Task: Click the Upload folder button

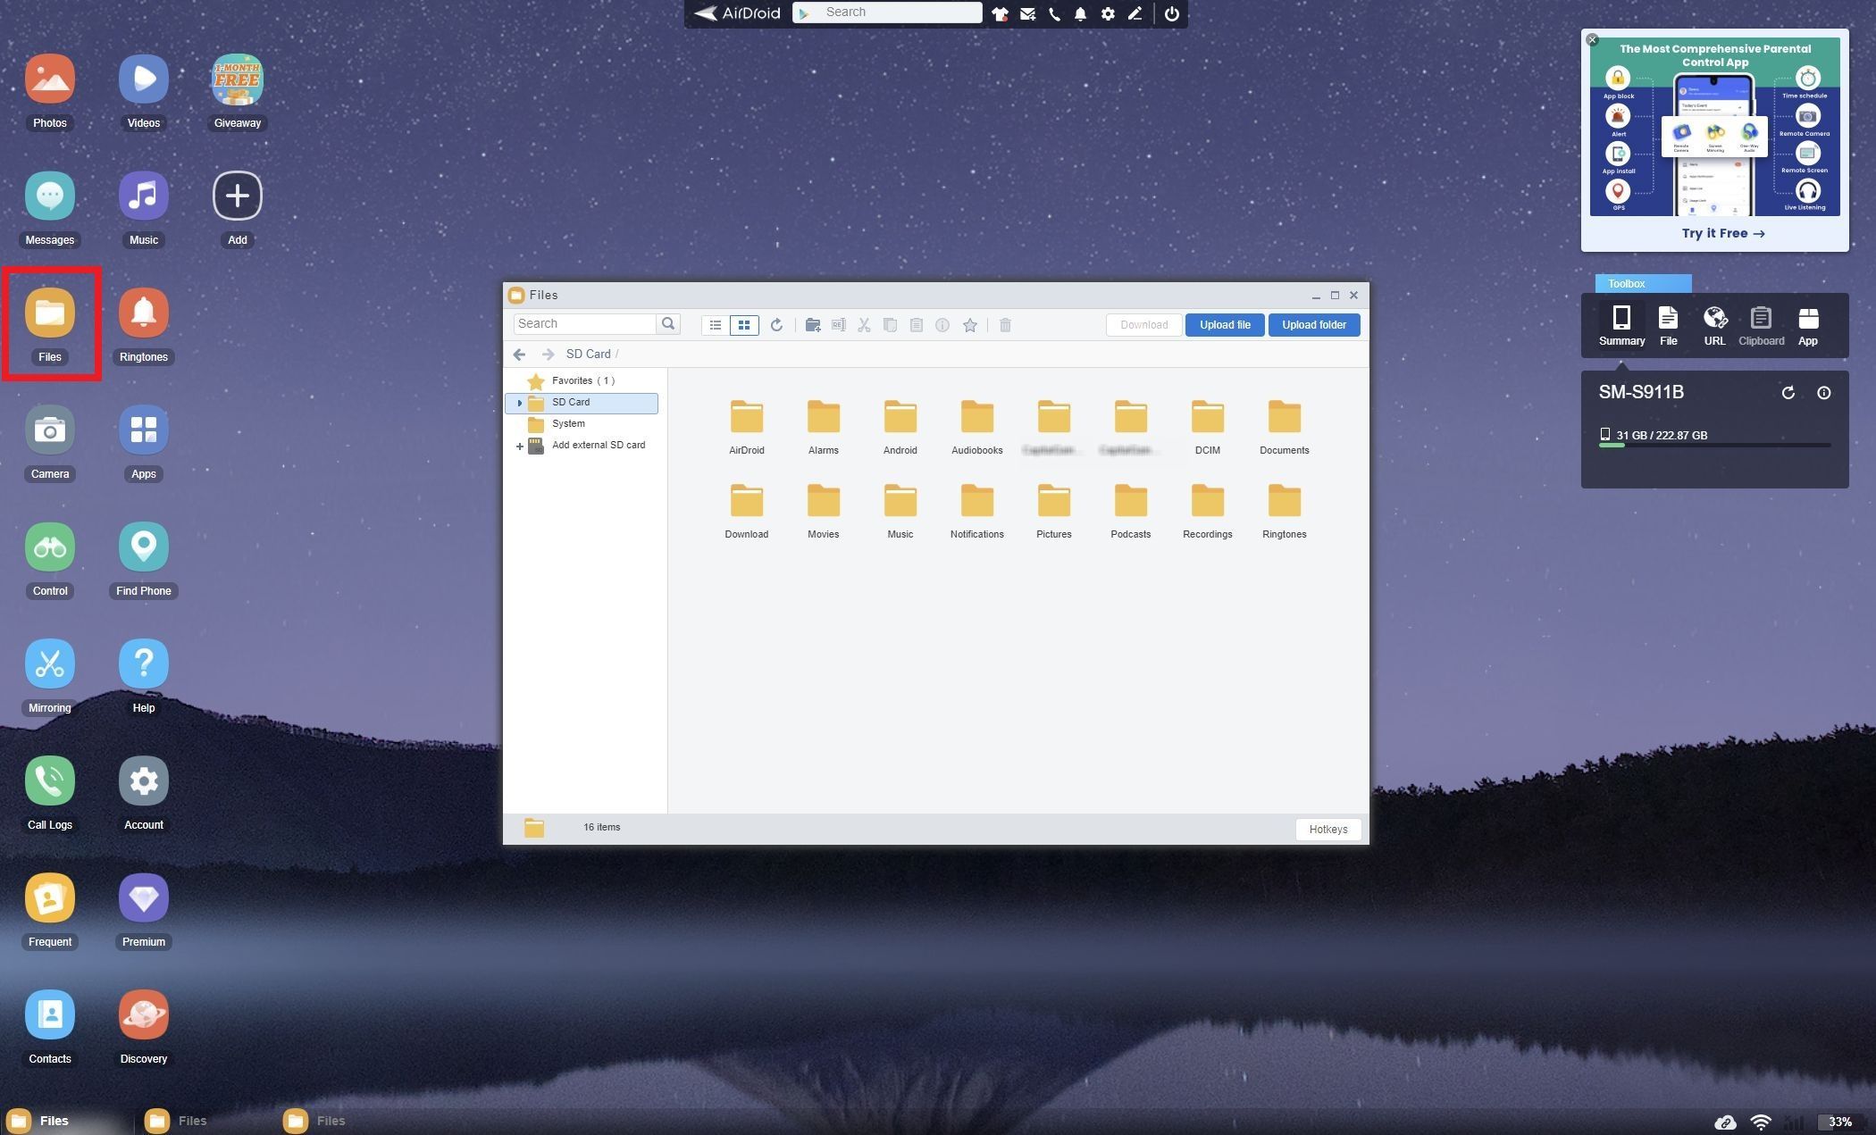Action: pyautogui.click(x=1314, y=324)
